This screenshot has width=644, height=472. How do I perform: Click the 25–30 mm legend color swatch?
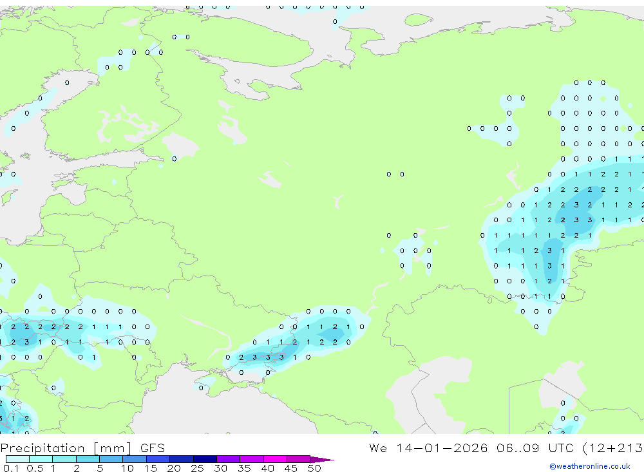205,459
